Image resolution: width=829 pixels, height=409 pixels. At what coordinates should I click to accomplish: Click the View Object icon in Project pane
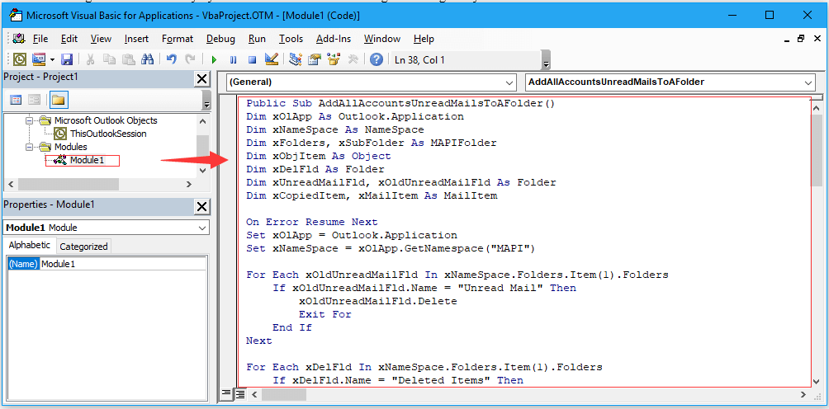click(35, 100)
